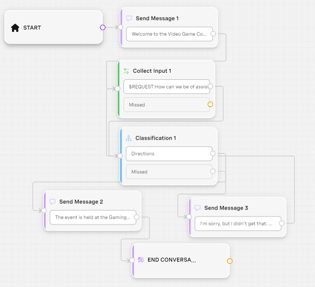Click the orange output port on END CONVERSATION
This screenshot has height=287, width=315.
point(230,261)
